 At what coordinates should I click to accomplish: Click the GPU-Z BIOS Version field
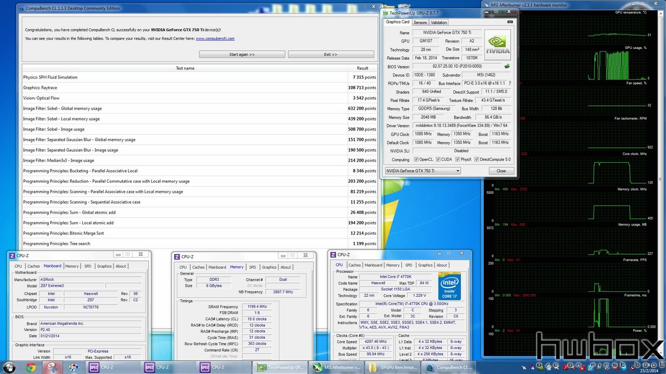point(457,66)
